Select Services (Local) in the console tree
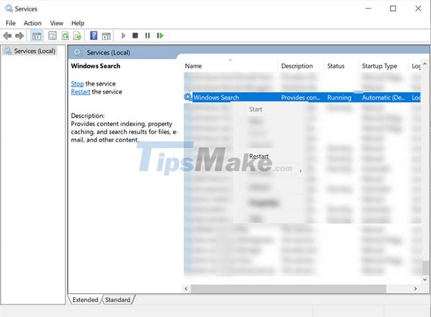This screenshot has height=317, width=431. [34, 51]
